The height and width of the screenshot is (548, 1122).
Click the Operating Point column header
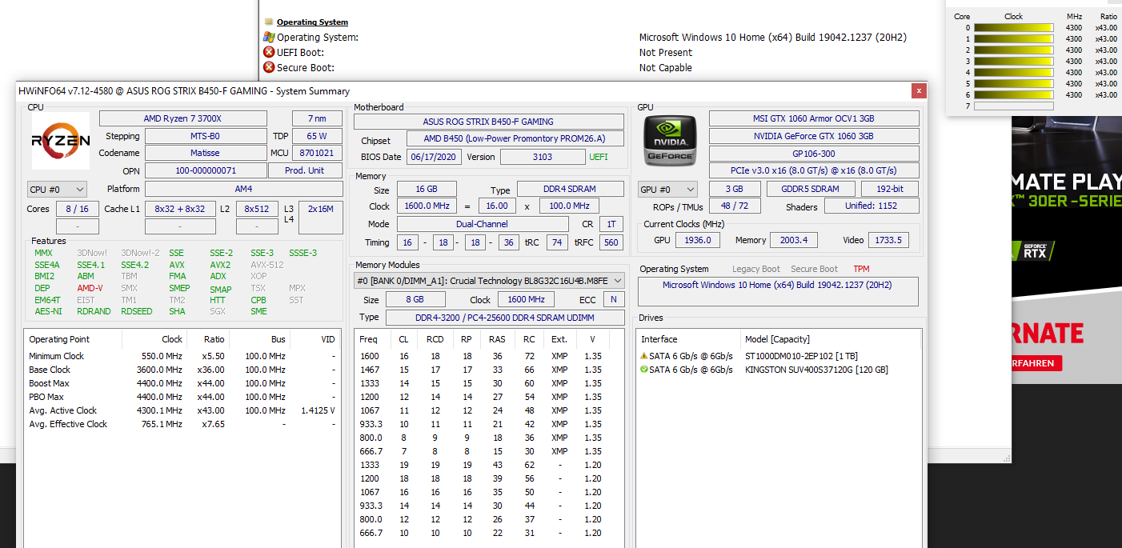click(74, 339)
